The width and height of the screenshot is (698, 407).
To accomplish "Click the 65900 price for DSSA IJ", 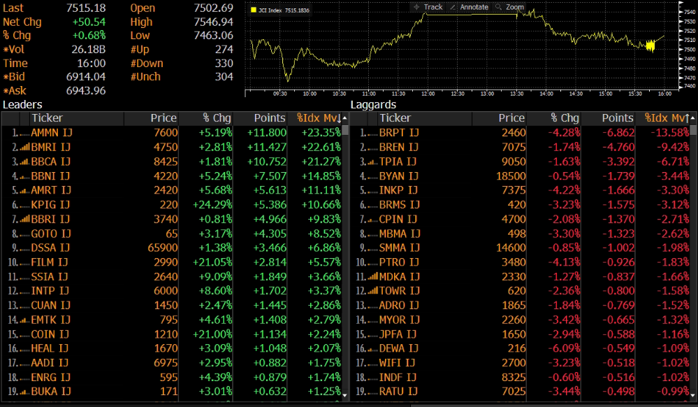I will point(163,248).
